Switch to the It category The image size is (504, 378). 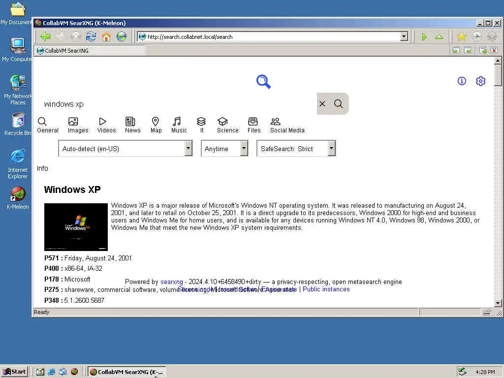coord(201,125)
